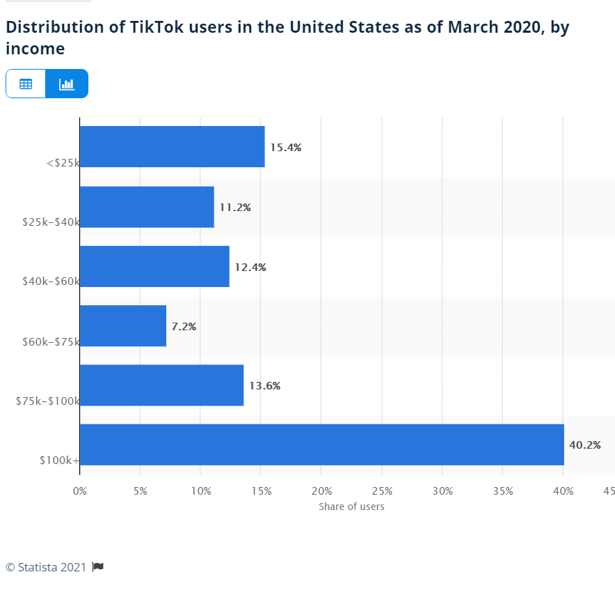
Task: Click the 15.4% data label
Action: click(286, 147)
